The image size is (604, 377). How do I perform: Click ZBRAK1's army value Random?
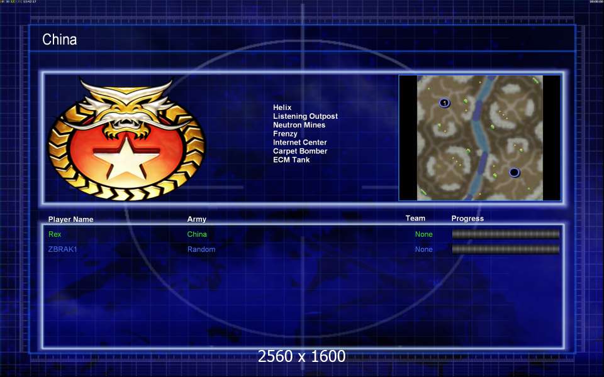click(201, 249)
